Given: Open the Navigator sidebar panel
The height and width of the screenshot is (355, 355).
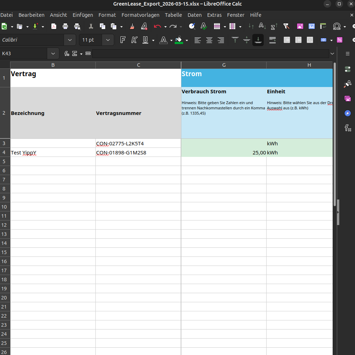Looking at the screenshot, I should point(347,113).
